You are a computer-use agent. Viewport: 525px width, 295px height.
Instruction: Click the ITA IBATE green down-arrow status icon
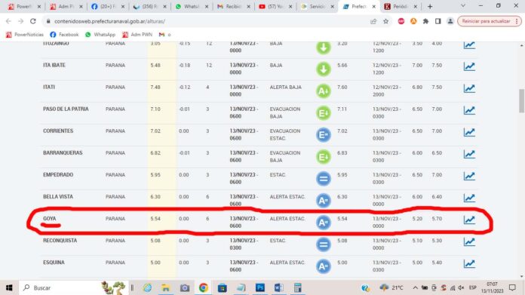tap(324, 69)
